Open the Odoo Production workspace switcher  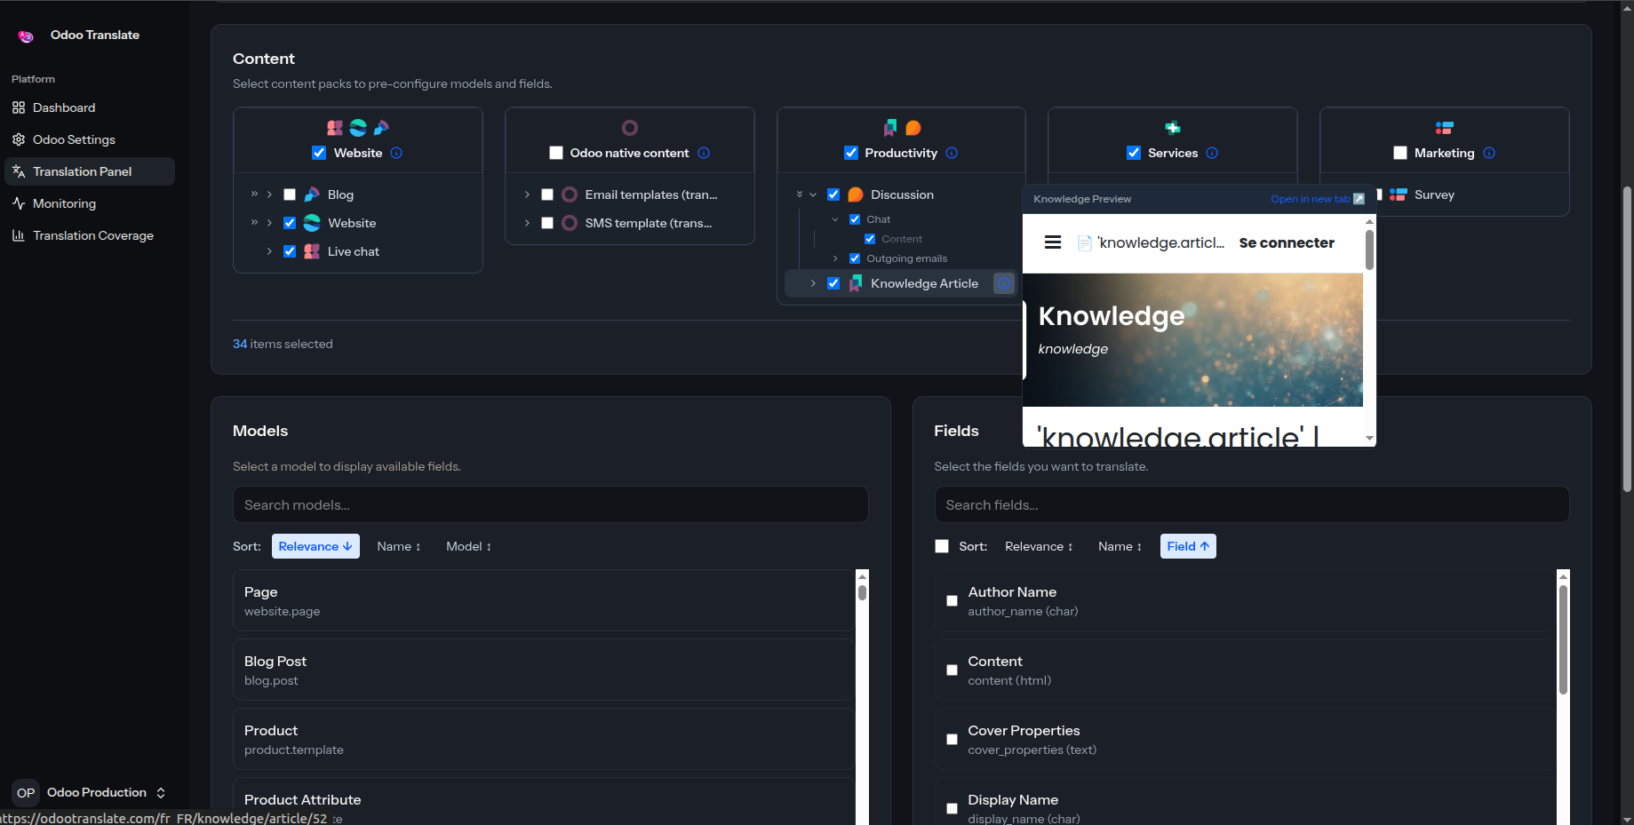click(x=90, y=792)
